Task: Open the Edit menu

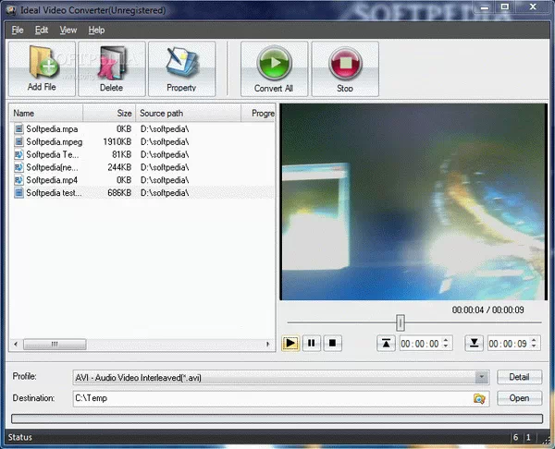Action: pos(42,30)
